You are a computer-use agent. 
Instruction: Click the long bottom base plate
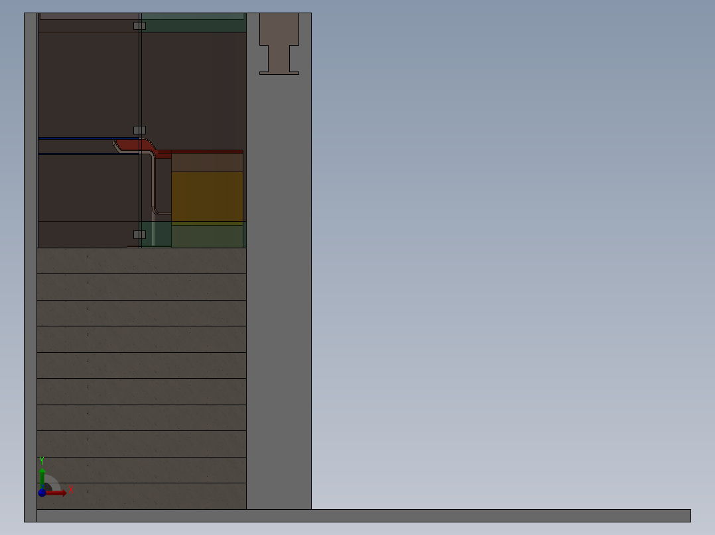(464, 516)
